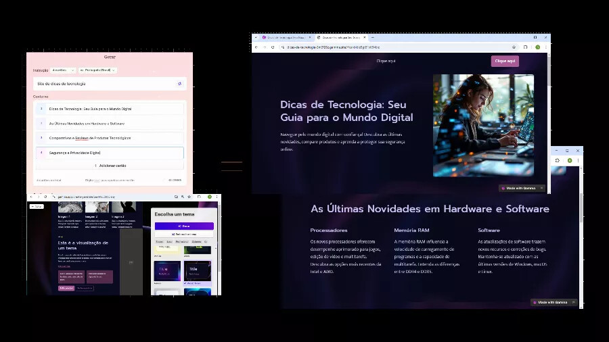This screenshot has height=342, width=609.
Task: Open theme search magnifier icon
Action: click(x=206, y=241)
